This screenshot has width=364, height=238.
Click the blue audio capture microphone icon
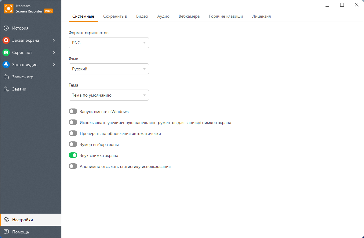6,65
